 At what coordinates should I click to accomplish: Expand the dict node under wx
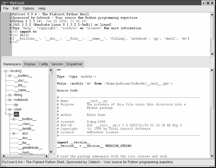pyautogui.click(x=14, y=133)
